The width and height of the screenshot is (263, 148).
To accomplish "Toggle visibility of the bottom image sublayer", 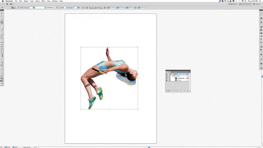I will [167, 80].
